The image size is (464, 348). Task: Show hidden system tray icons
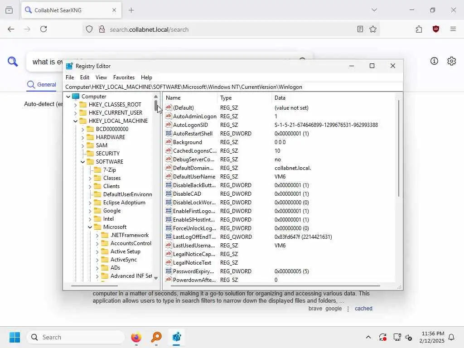coord(368,337)
